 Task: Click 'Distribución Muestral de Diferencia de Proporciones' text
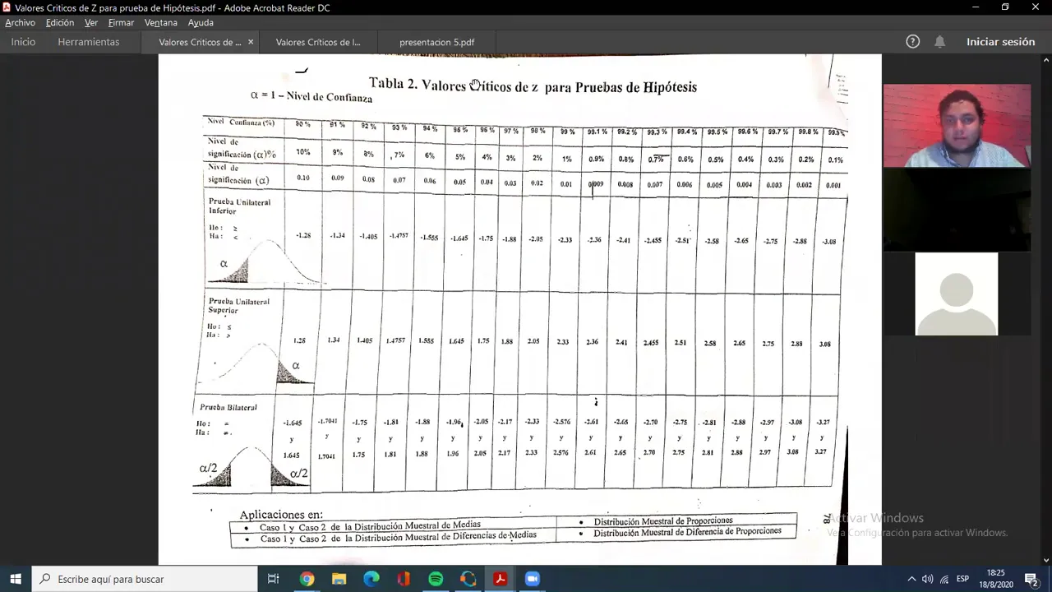tap(687, 532)
